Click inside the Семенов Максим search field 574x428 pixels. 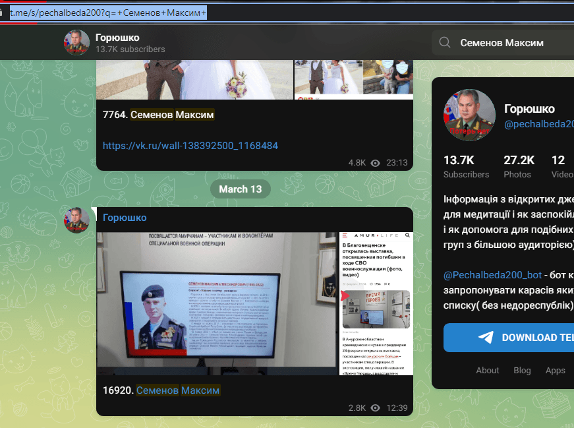click(507, 42)
